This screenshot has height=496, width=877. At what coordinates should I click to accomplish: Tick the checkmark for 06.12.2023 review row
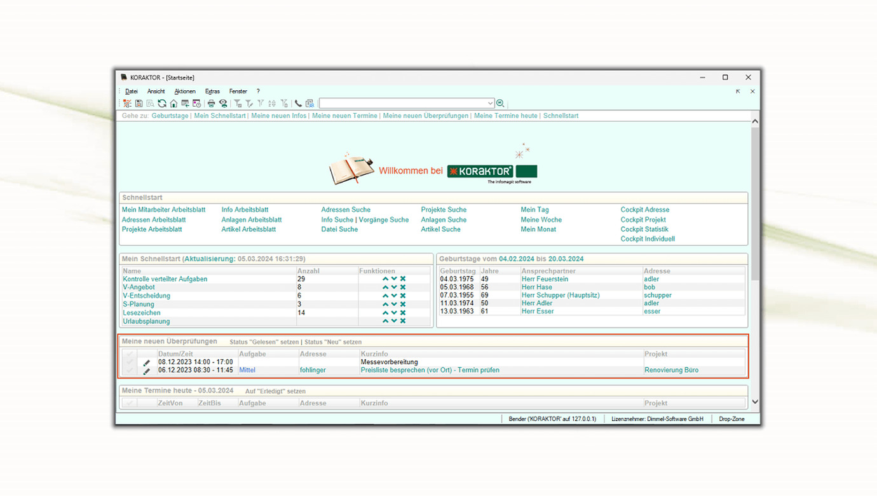coord(130,371)
